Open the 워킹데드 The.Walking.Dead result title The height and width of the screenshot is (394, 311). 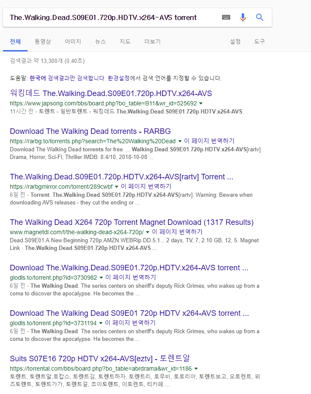click(111, 93)
